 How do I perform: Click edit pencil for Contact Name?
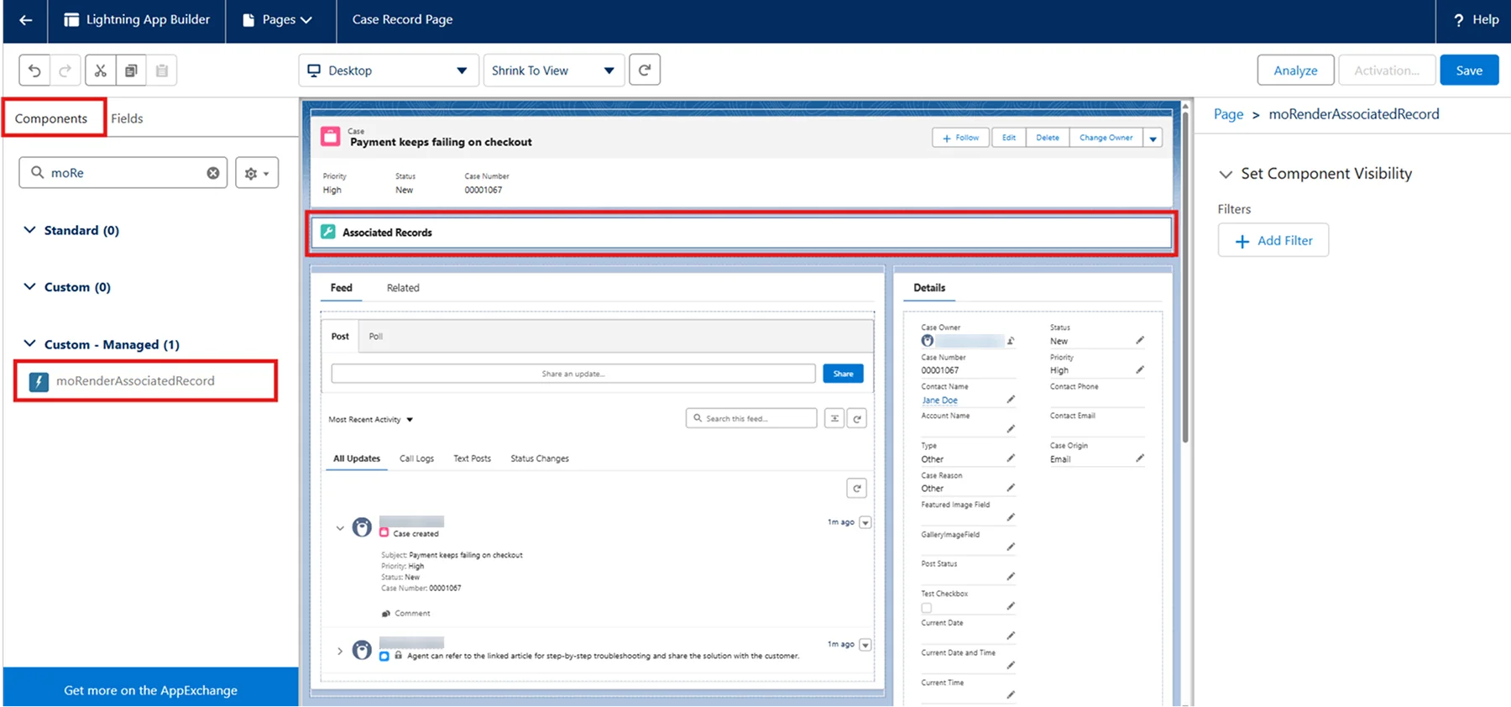click(1011, 400)
